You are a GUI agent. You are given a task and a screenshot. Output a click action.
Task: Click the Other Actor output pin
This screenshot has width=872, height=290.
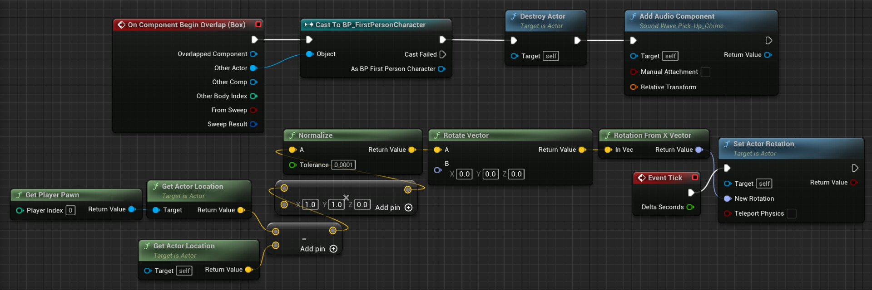coord(253,68)
